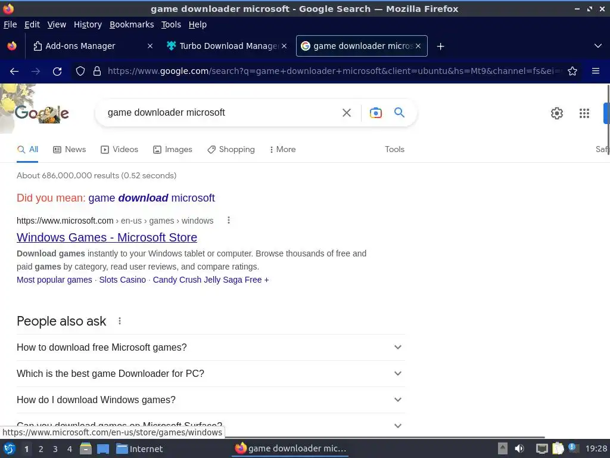
Task: Select the All results tab
Action: point(27,150)
